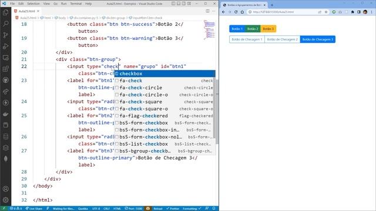The width and height of the screenshot is (376, 211).
Task: Open the File menu
Action: click(x=12, y=4)
